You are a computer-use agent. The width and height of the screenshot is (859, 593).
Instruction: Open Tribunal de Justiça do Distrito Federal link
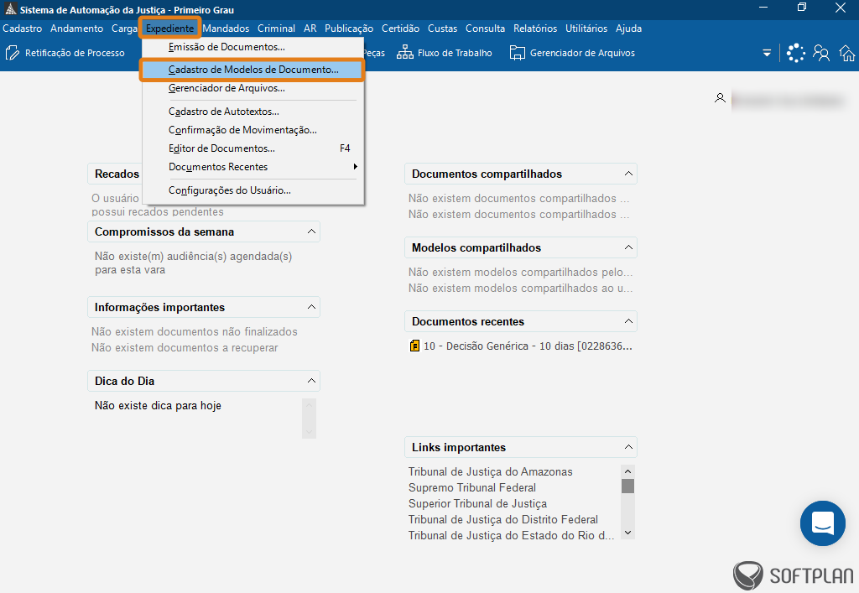pyautogui.click(x=503, y=519)
